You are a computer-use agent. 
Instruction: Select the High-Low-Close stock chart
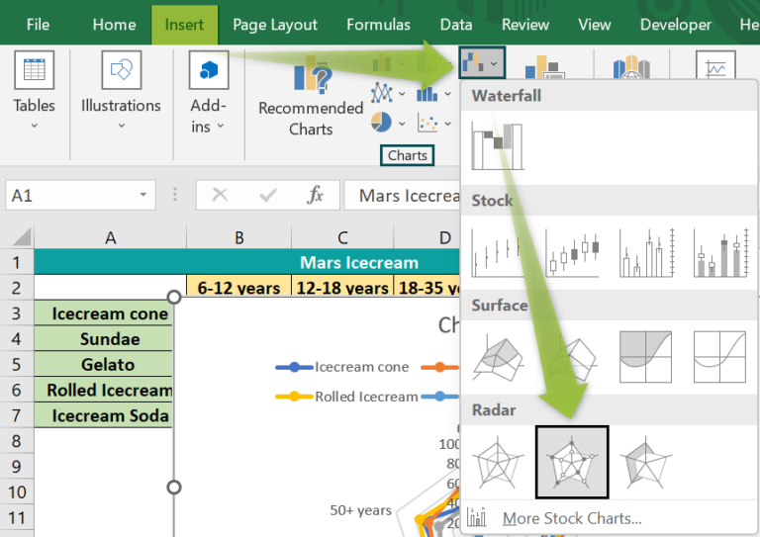(497, 252)
